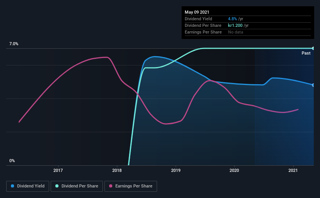Screen dimensions: 320x198
Task: Click the blue Dividend Yield legend dot
Action: pyautogui.click(x=12, y=186)
